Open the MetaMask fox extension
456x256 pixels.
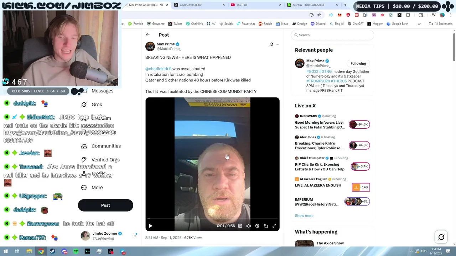point(340,15)
